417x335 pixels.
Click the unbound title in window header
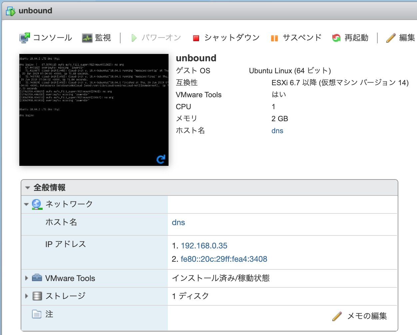coord(36,11)
